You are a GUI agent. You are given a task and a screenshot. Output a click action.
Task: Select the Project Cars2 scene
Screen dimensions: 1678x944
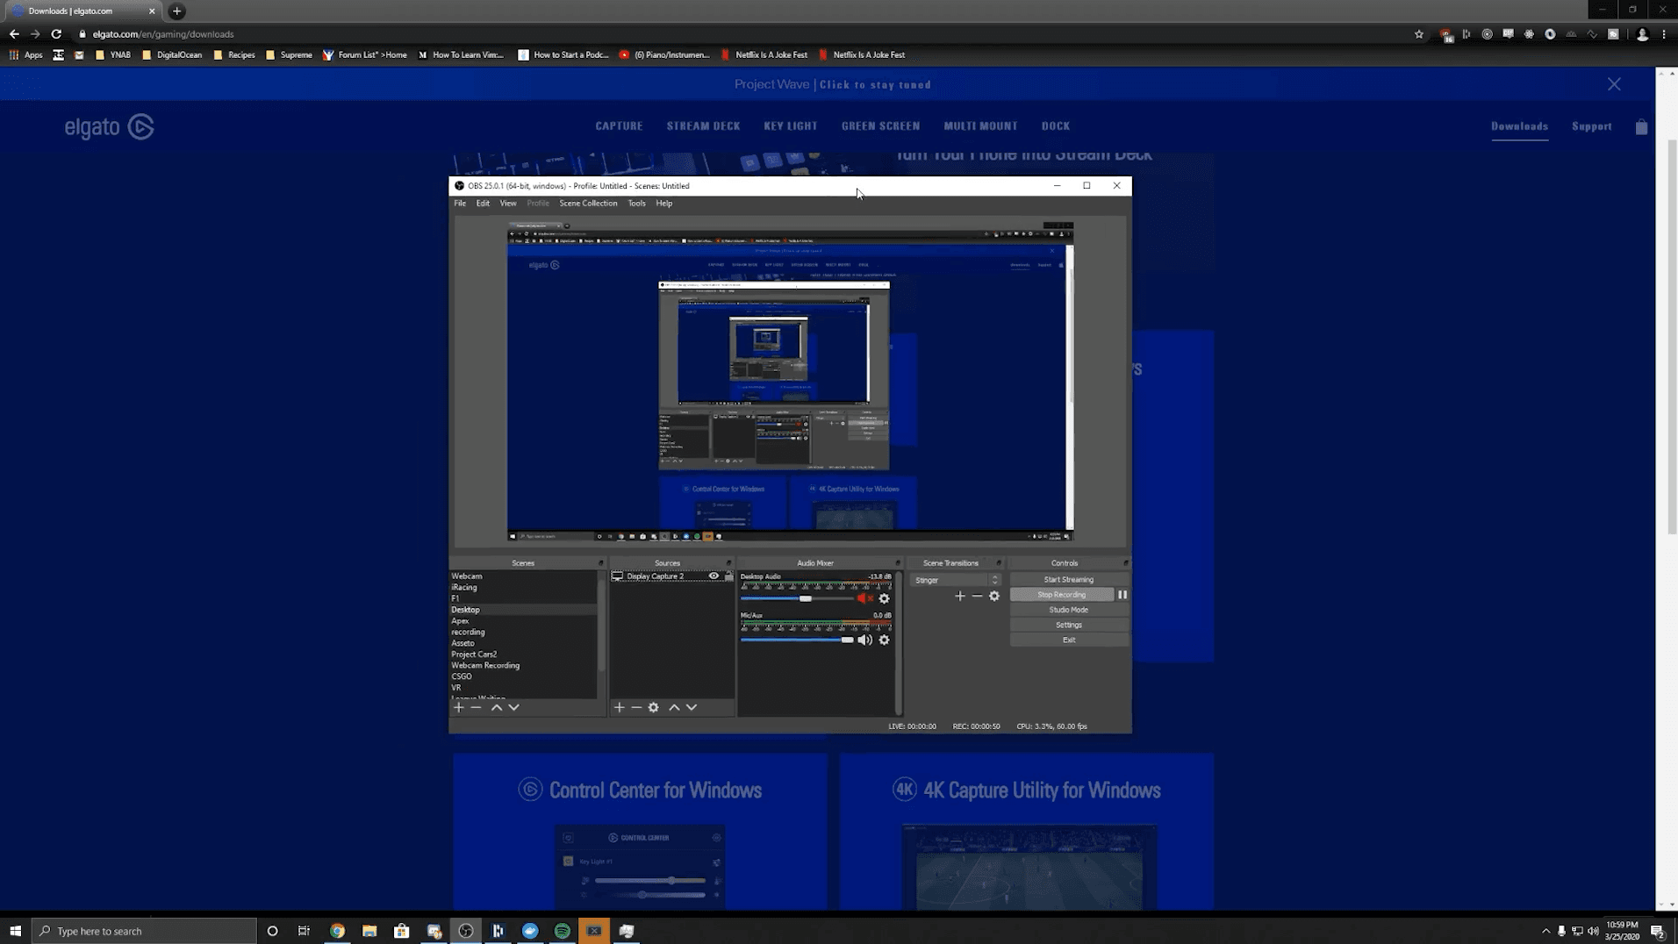coord(524,654)
